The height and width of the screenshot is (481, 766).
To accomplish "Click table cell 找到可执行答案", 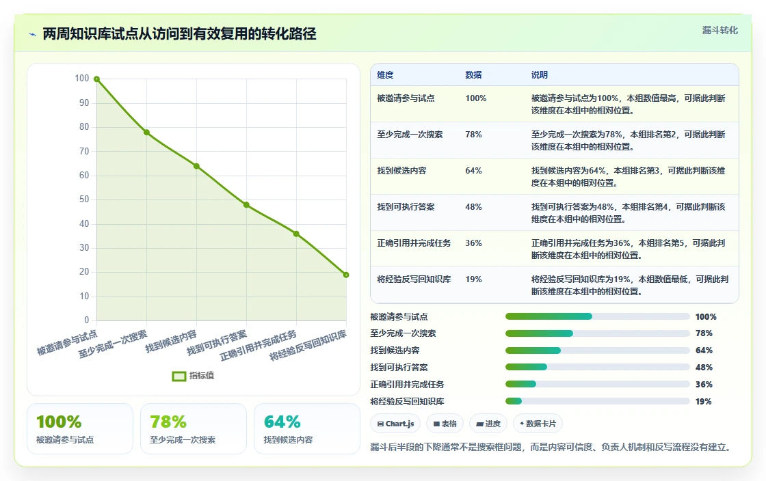I will pyautogui.click(x=406, y=207).
